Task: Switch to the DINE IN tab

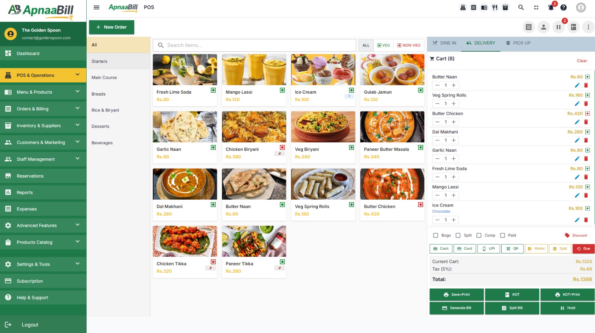Action: [x=444, y=43]
